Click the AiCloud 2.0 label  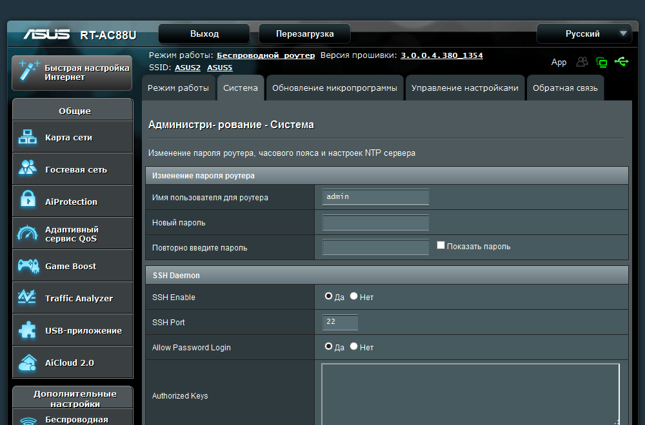coord(70,363)
